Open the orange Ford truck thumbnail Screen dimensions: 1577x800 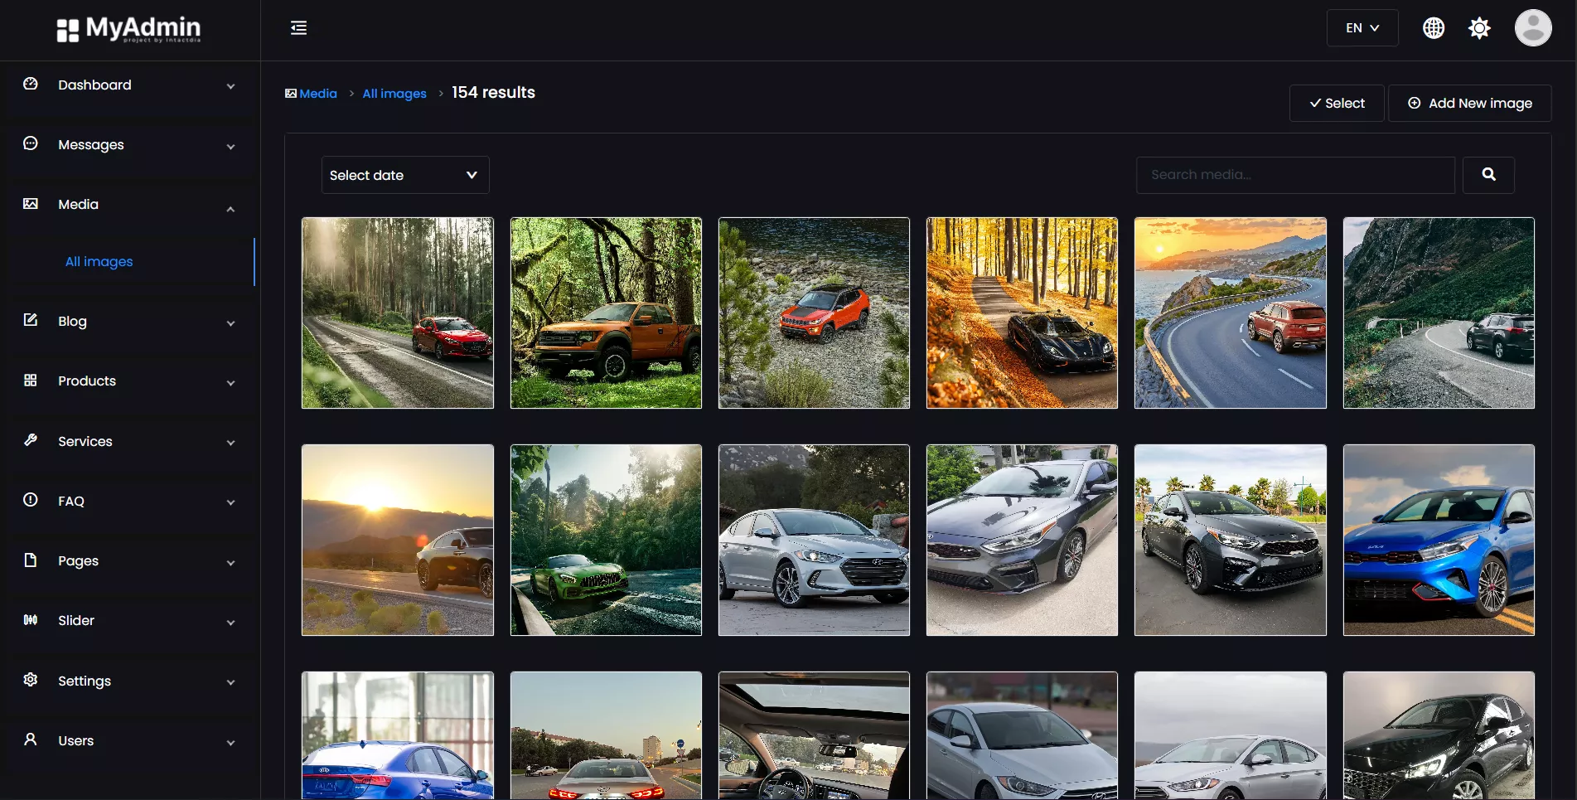pyautogui.click(x=606, y=313)
